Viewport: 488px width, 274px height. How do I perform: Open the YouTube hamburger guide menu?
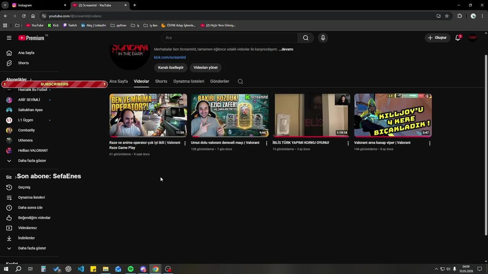click(9, 38)
